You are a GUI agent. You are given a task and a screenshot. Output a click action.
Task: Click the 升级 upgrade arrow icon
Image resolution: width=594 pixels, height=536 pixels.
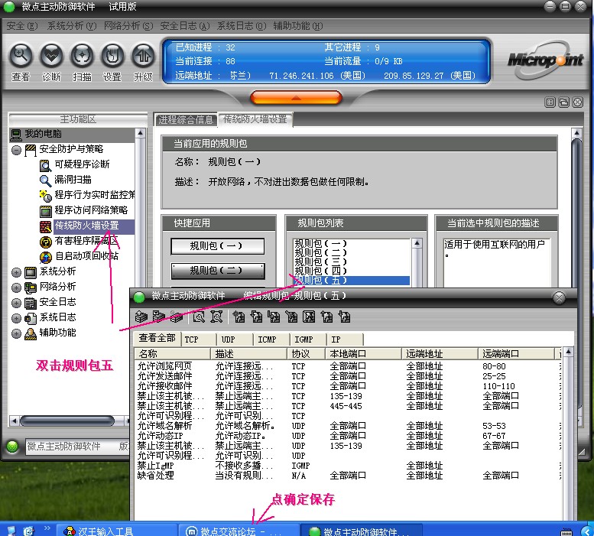click(x=143, y=56)
